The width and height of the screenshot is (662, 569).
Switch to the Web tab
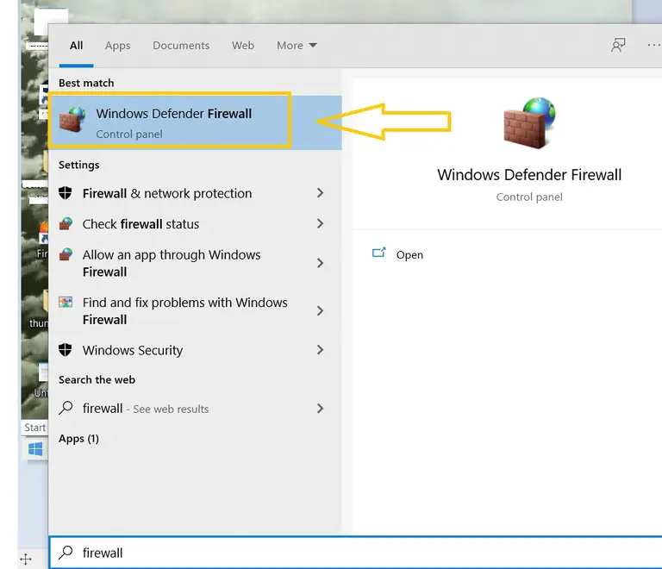pyautogui.click(x=243, y=46)
